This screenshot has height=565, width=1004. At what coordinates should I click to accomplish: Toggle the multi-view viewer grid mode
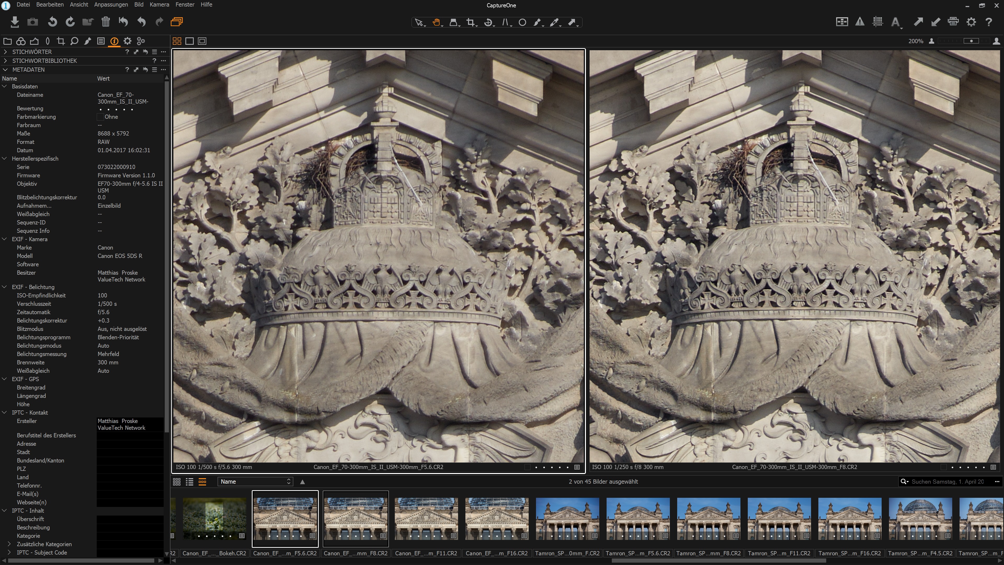click(177, 41)
